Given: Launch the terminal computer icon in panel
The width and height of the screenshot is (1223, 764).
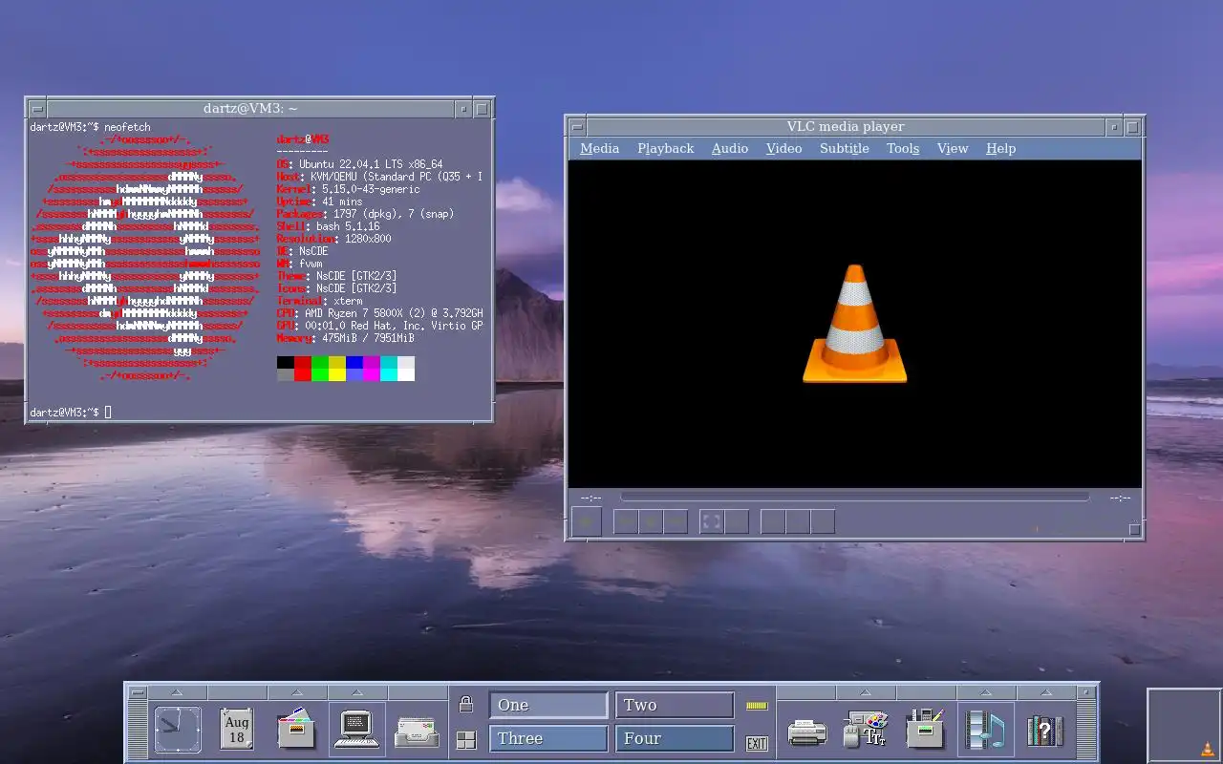Looking at the screenshot, I should 356,730.
